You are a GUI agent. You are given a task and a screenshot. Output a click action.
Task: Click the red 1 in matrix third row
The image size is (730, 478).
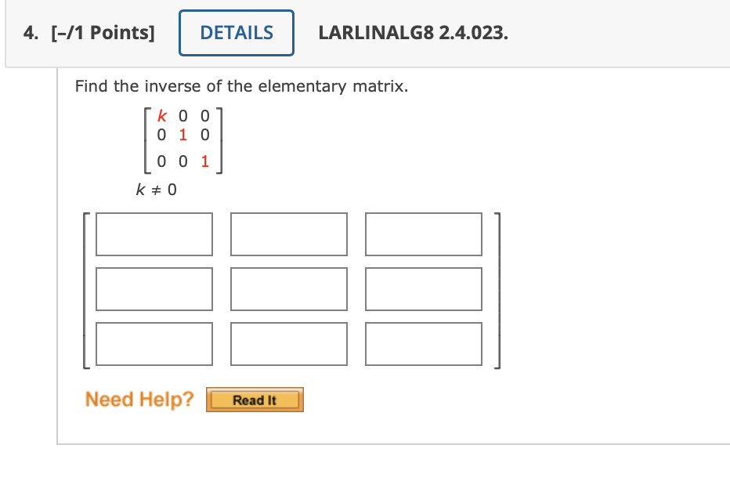[x=205, y=161]
